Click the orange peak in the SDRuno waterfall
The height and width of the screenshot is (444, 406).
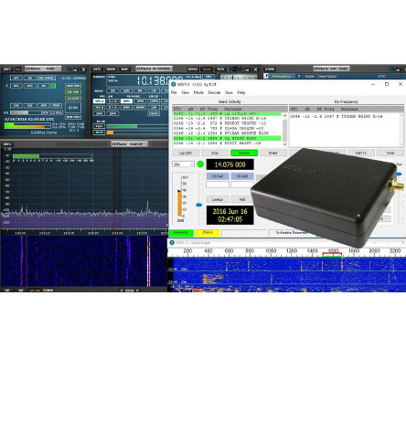click(x=148, y=262)
